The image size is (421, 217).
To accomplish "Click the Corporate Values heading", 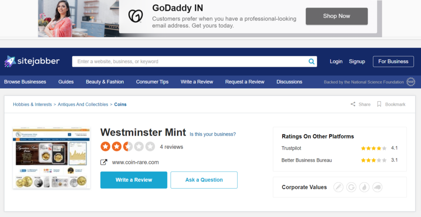I will [304, 187].
